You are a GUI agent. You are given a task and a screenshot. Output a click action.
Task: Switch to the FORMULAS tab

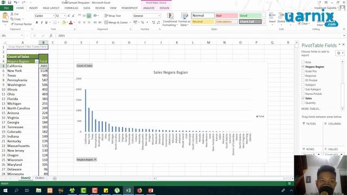pyautogui.click(x=71, y=8)
